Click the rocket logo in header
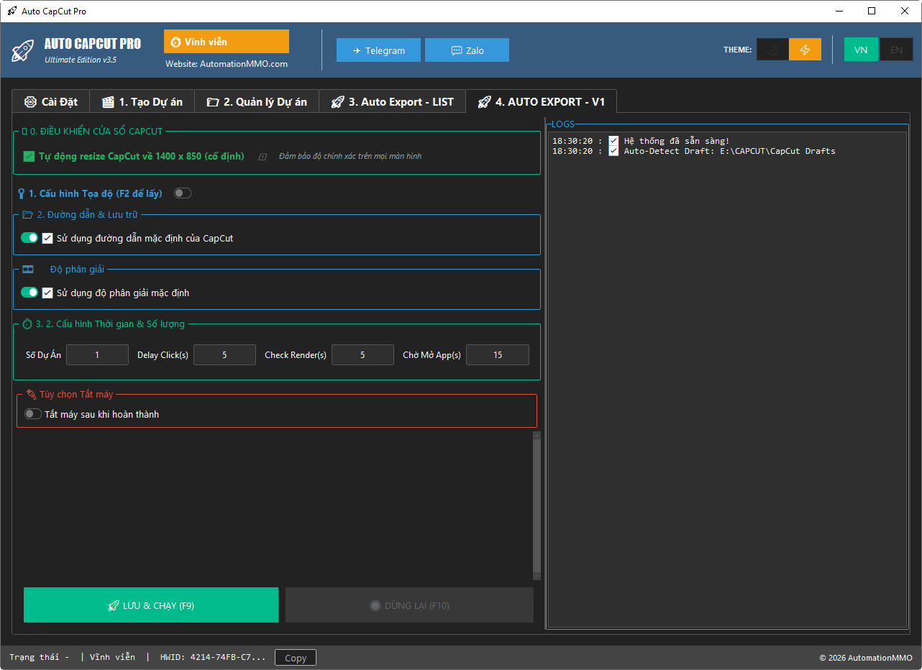The image size is (922, 670). [23, 50]
